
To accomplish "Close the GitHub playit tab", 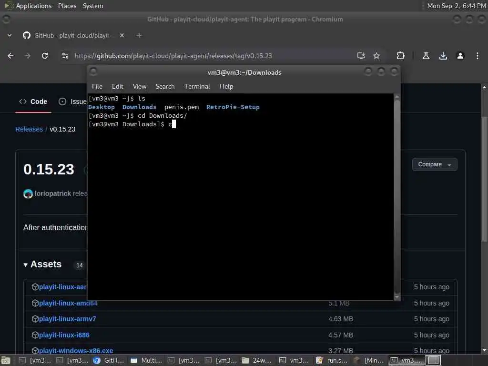I will (x=122, y=35).
